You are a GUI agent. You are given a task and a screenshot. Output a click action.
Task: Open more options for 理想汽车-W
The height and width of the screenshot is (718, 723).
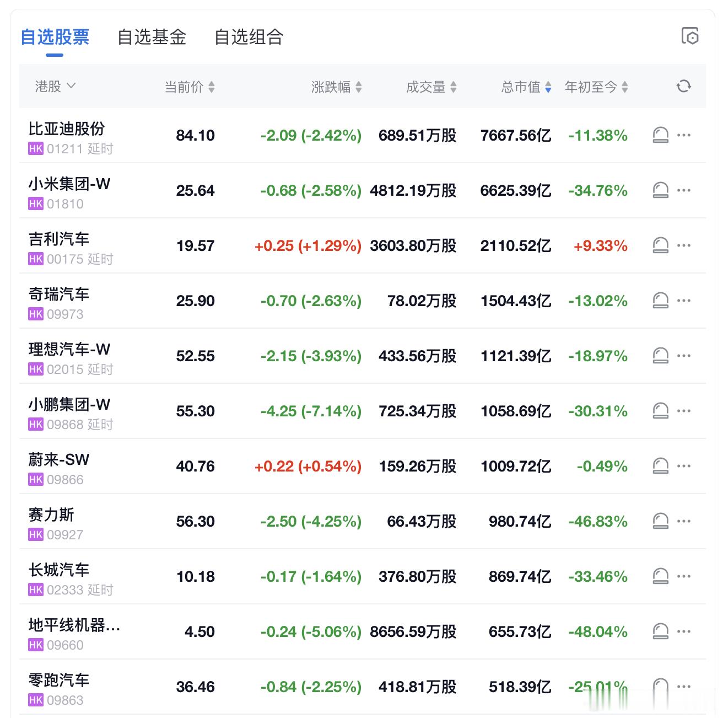684,356
